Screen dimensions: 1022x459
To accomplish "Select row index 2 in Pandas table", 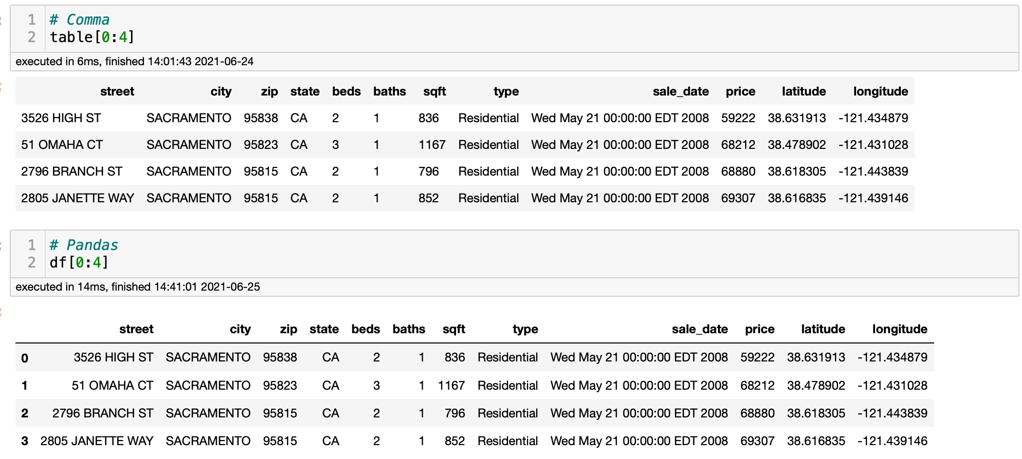I will [x=25, y=413].
